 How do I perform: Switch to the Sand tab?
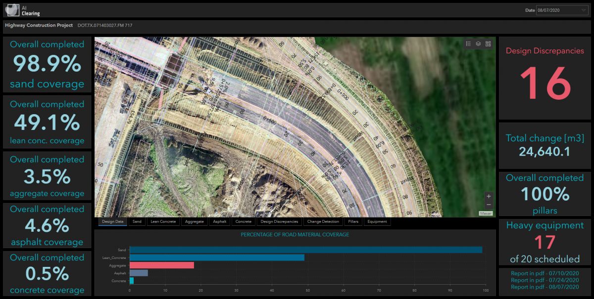(137, 222)
